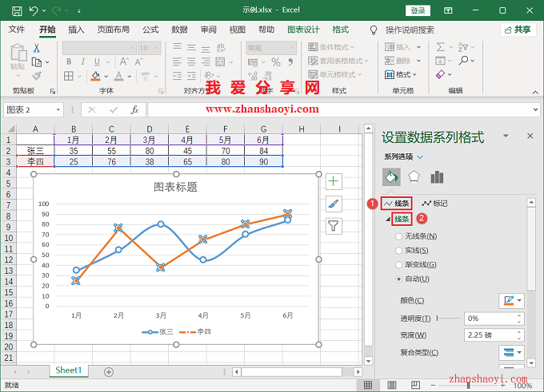
Task: Switch to Normal view in status bar
Action: coord(368,385)
